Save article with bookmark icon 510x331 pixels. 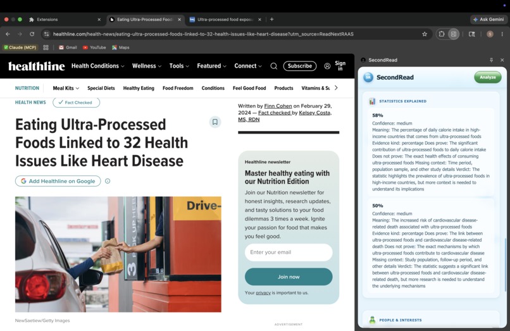click(215, 122)
